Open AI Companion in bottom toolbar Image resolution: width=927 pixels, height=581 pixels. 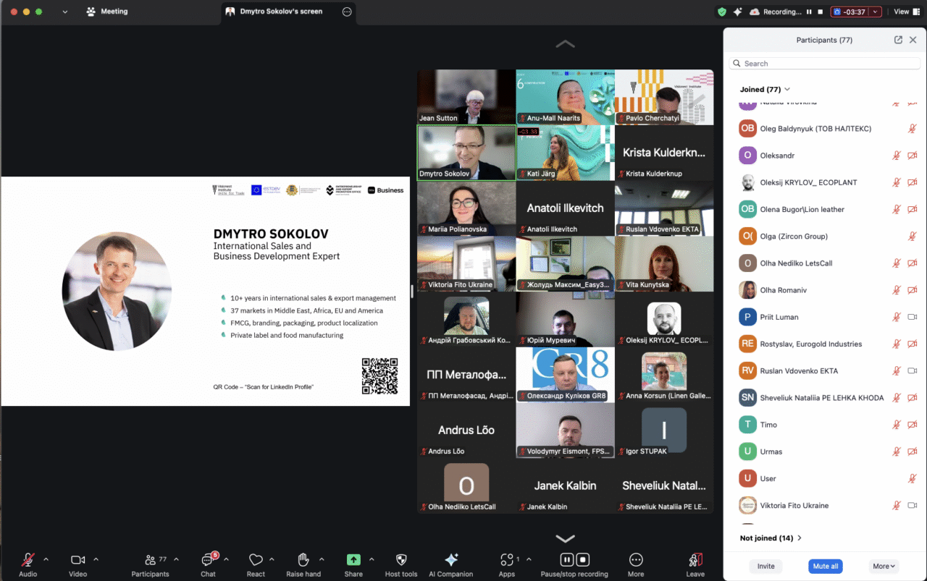pos(451,561)
